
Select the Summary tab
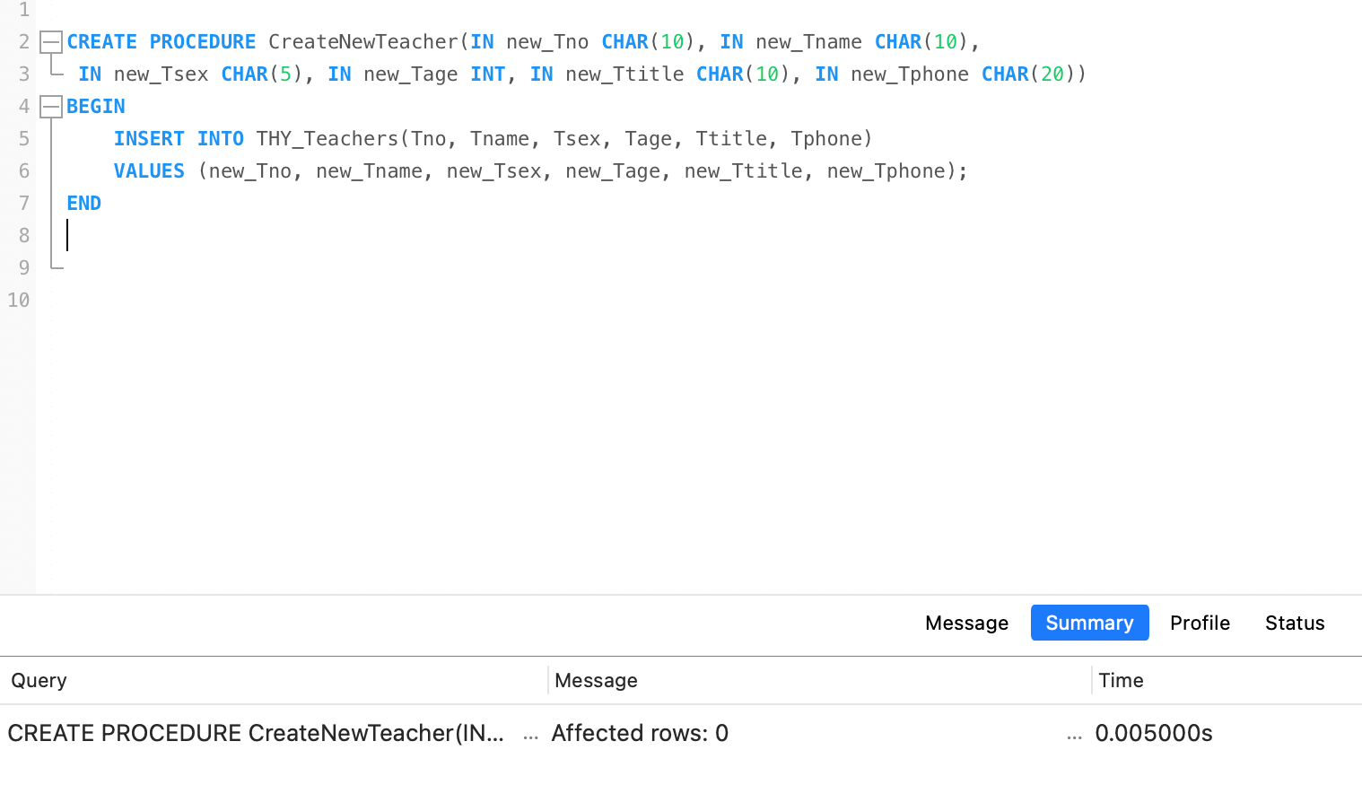point(1089,623)
